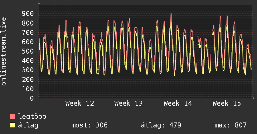Click the Week 15 axis label
257x134 pixels.
[227, 103]
